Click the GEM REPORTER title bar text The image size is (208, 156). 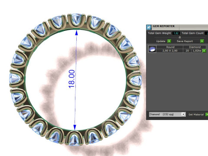(164, 26)
